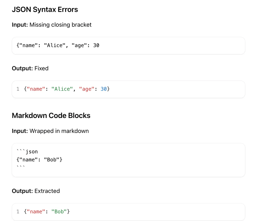This screenshot has width=259, height=221.
Task: Click "Alice" in the unclosed JSON input block
Action: [x=55, y=45]
